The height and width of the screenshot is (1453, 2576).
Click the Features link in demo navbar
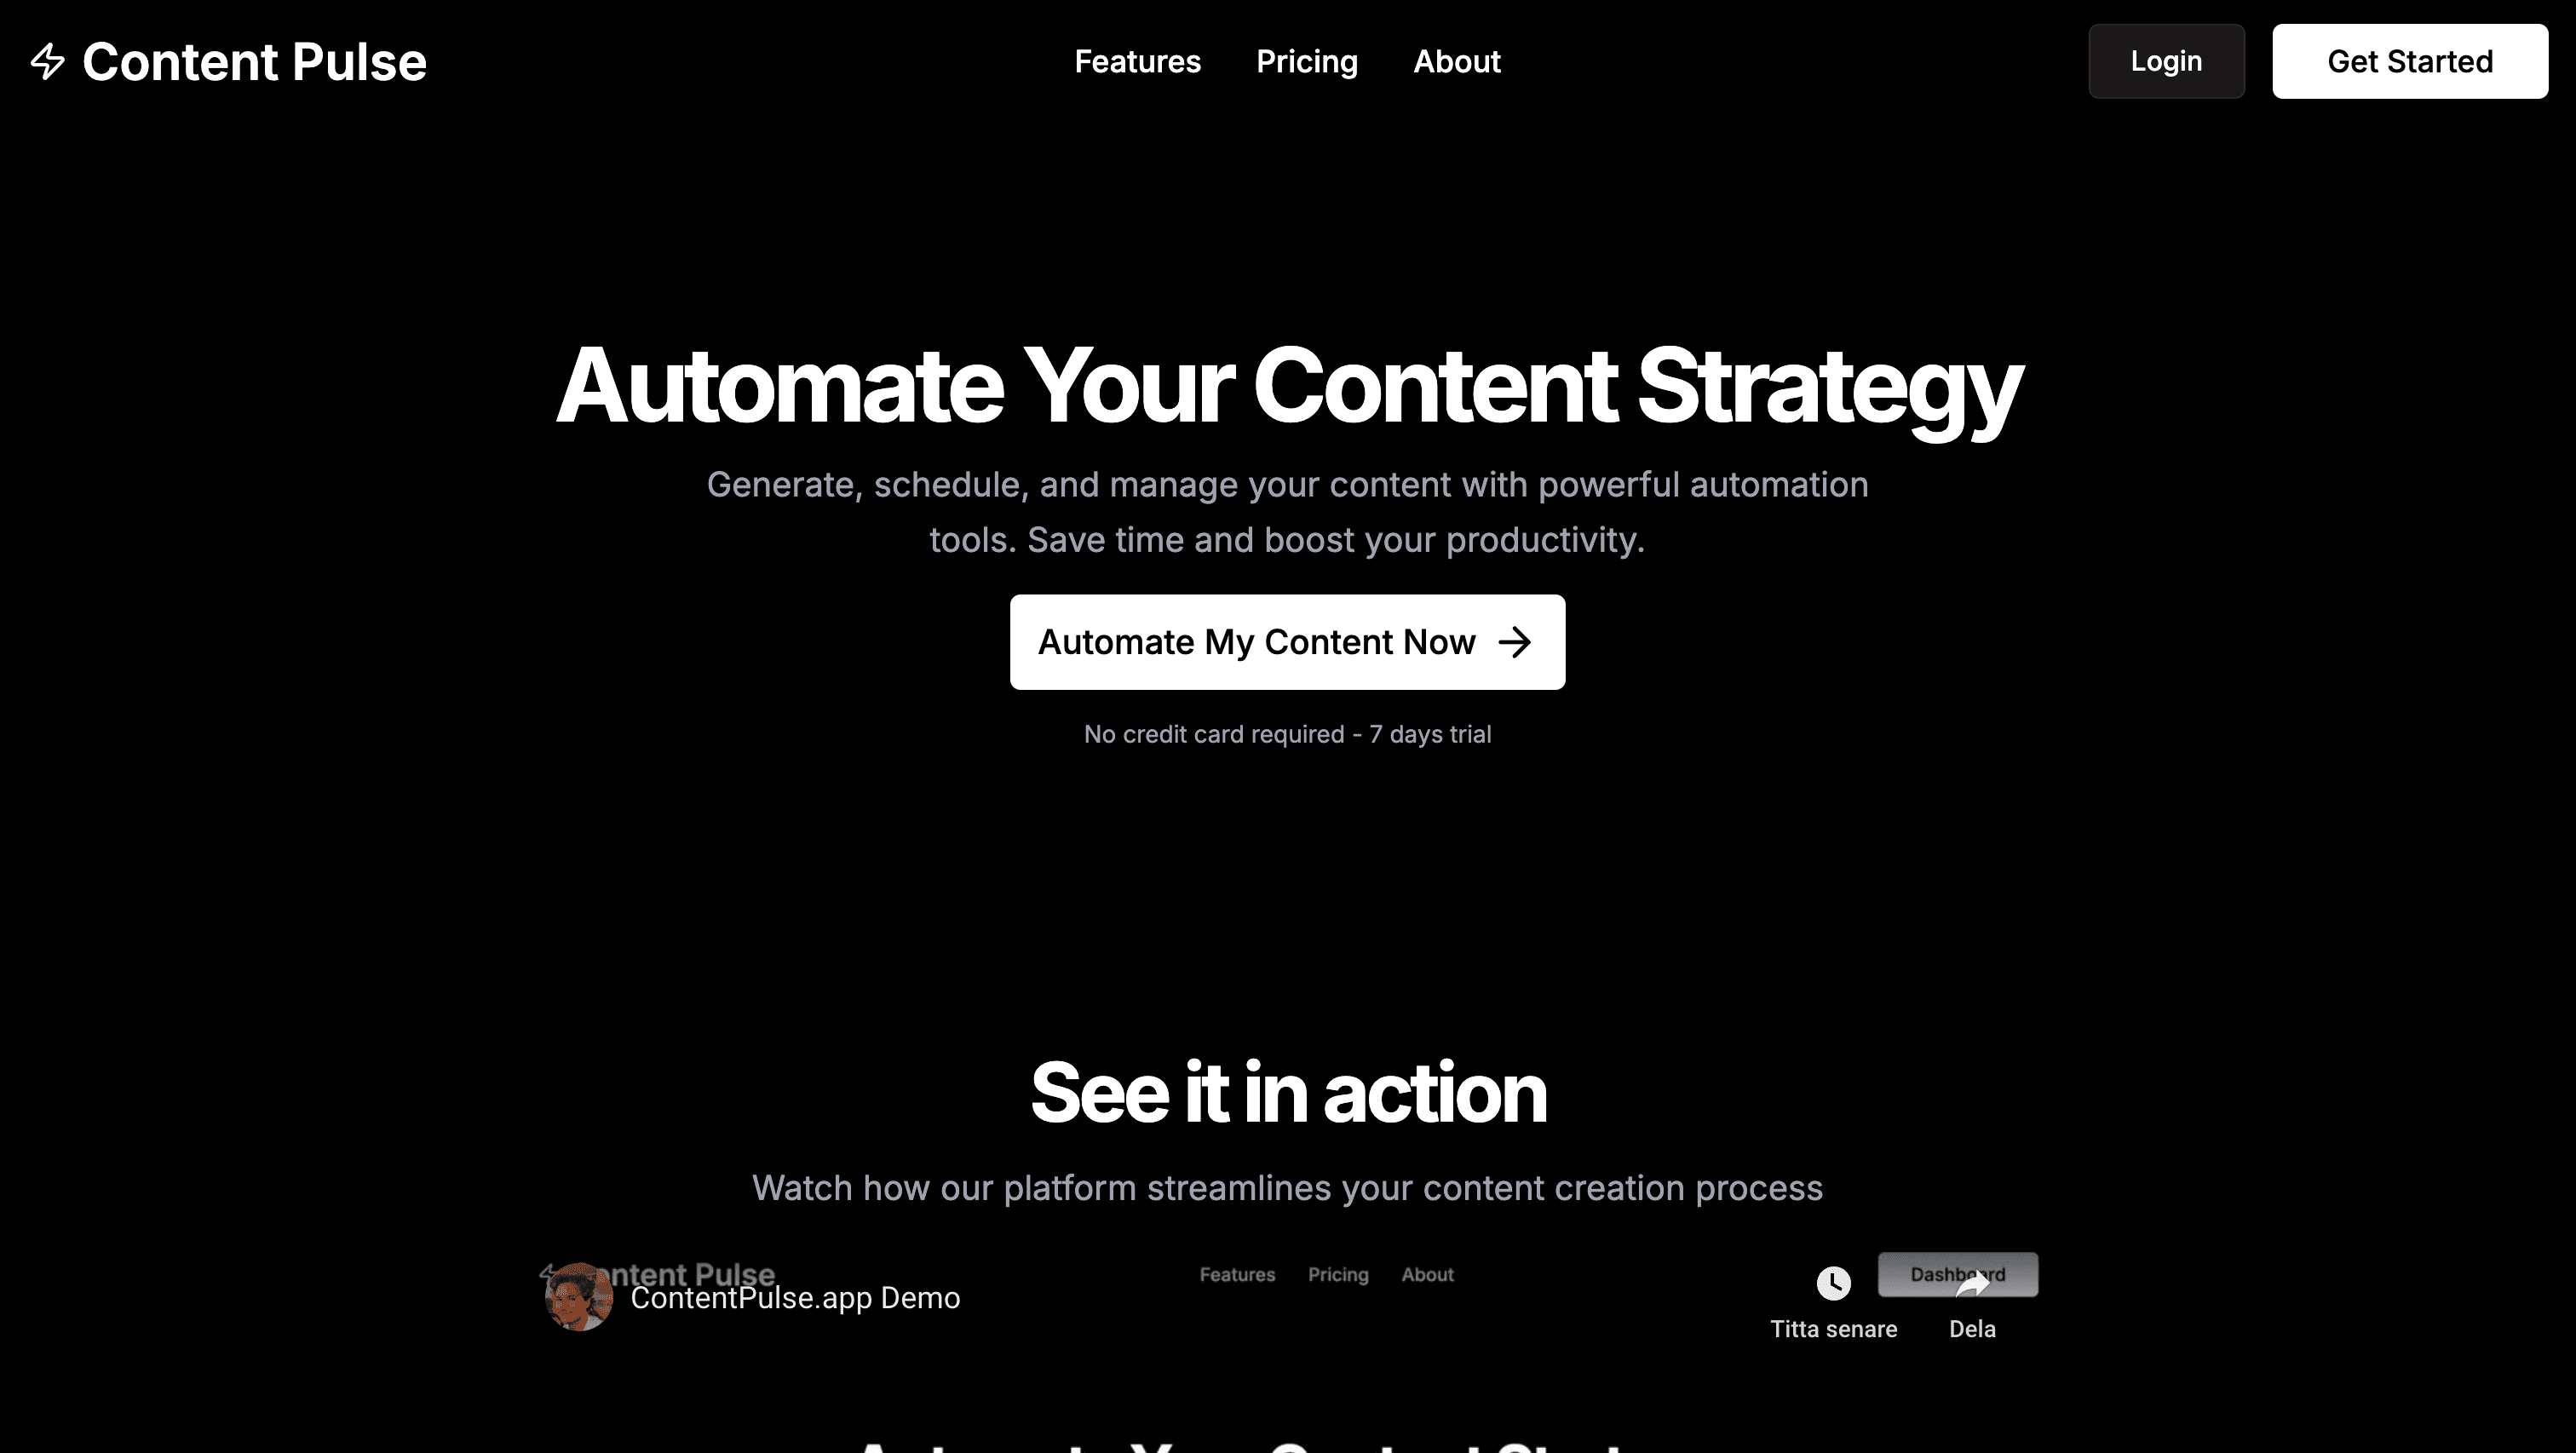[x=1237, y=1274]
